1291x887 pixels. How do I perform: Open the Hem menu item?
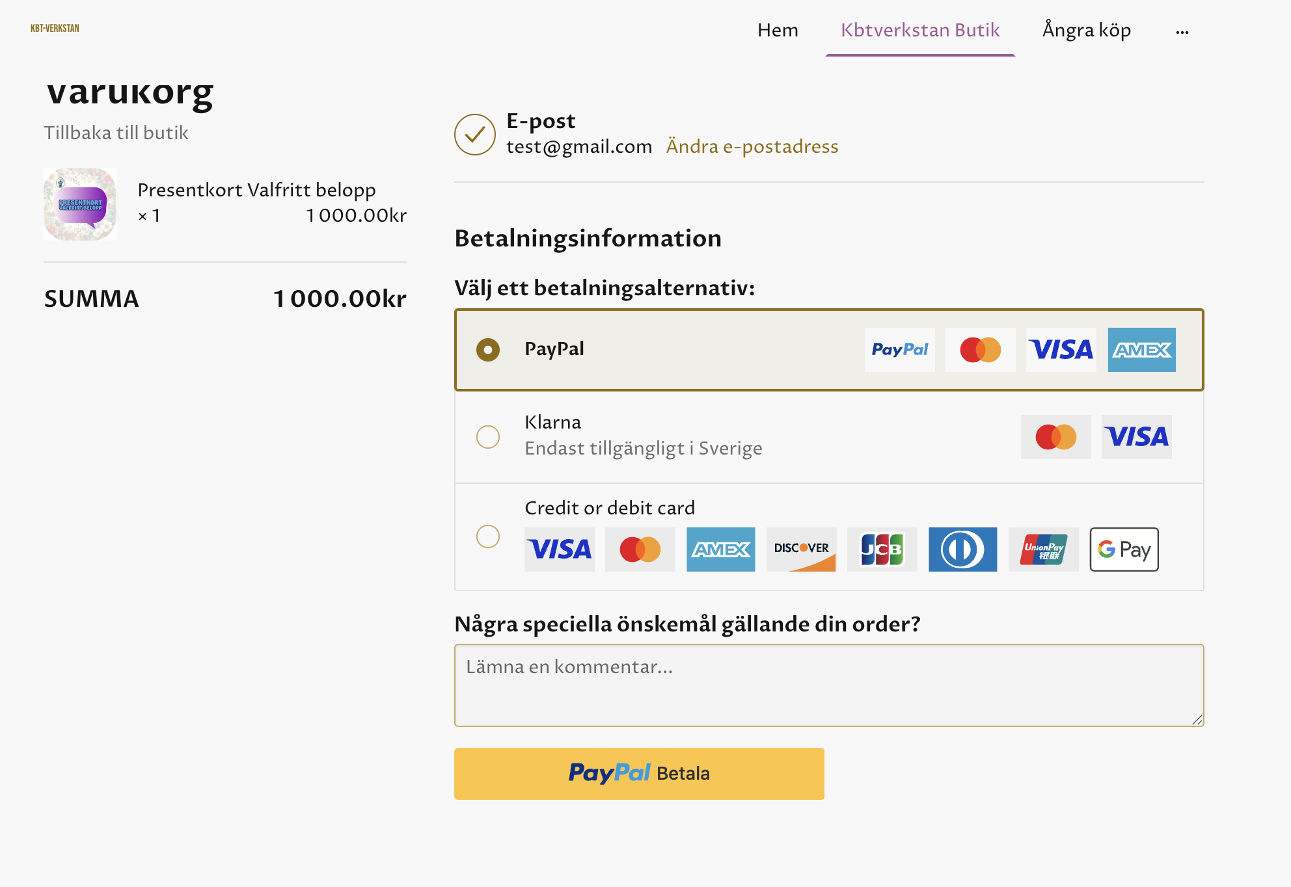778,30
